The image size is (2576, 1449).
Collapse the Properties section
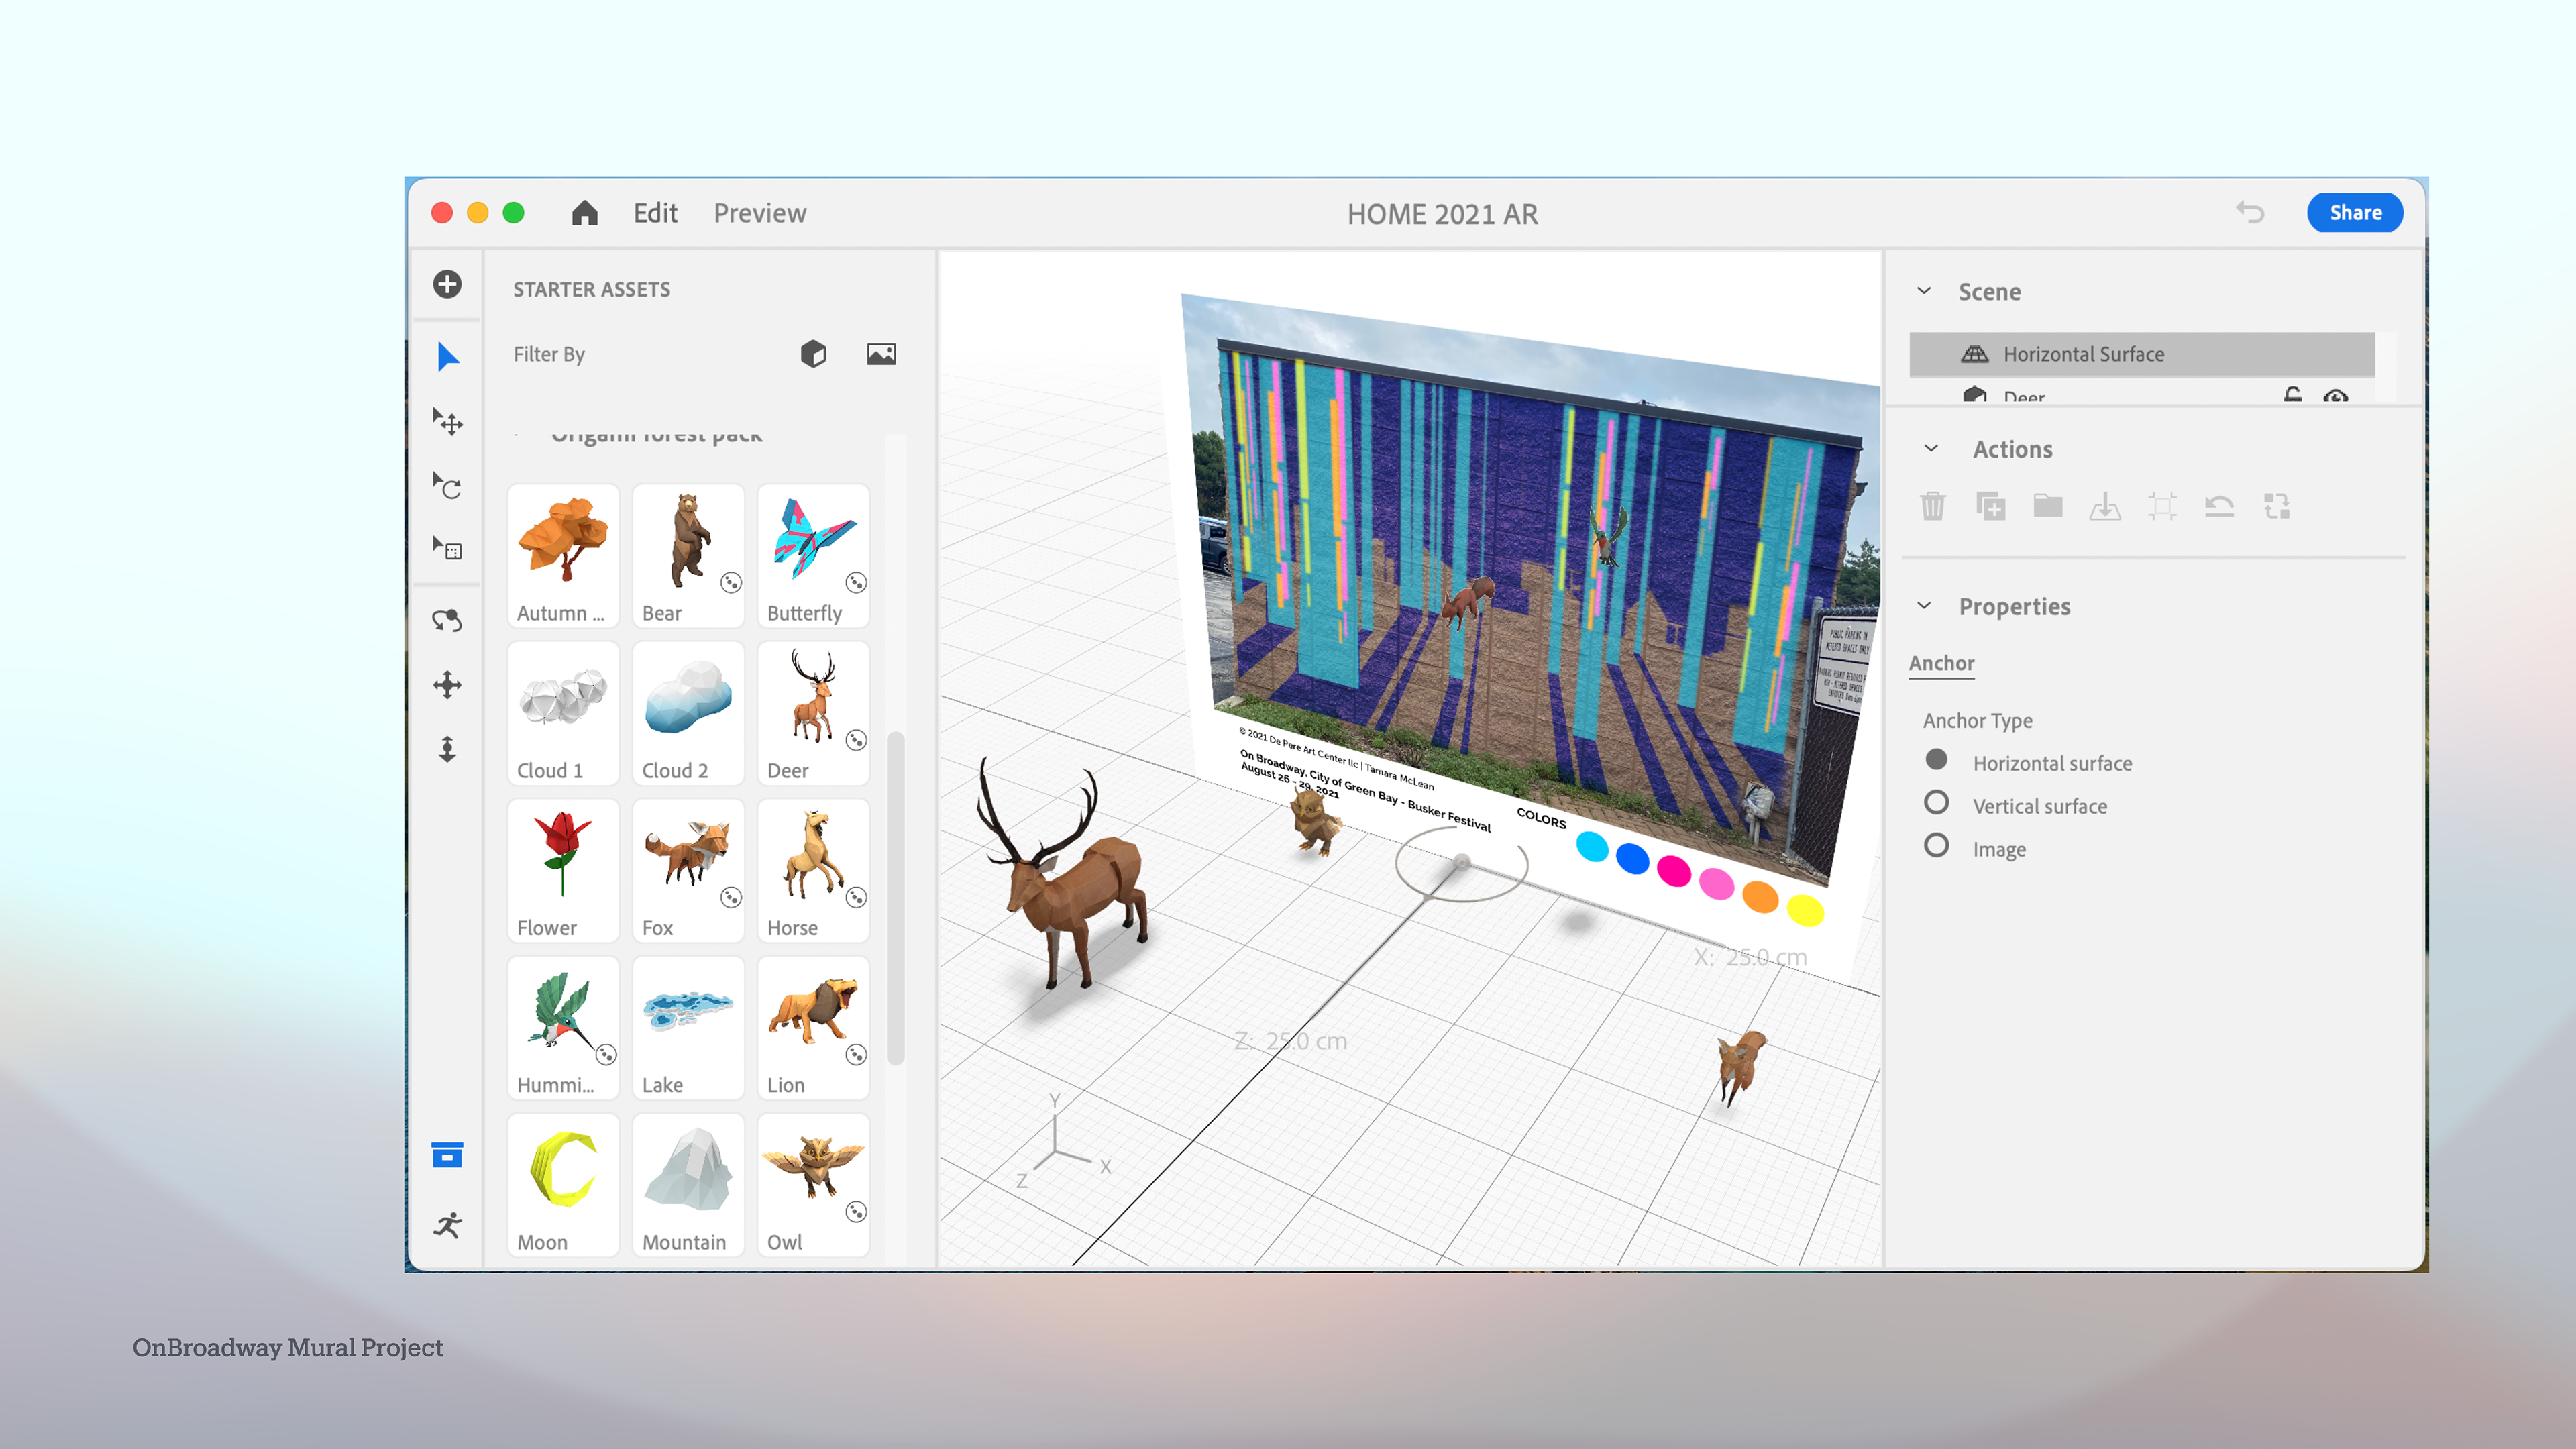coord(1924,606)
